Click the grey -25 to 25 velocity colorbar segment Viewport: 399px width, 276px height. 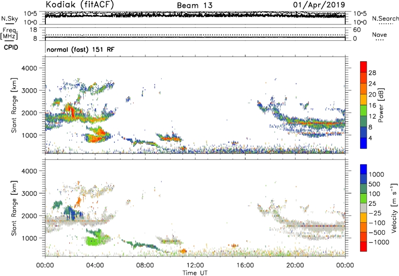364,208
